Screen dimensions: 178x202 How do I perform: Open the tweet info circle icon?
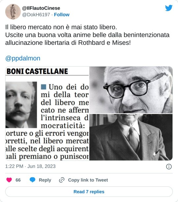[x=169, y=166]
